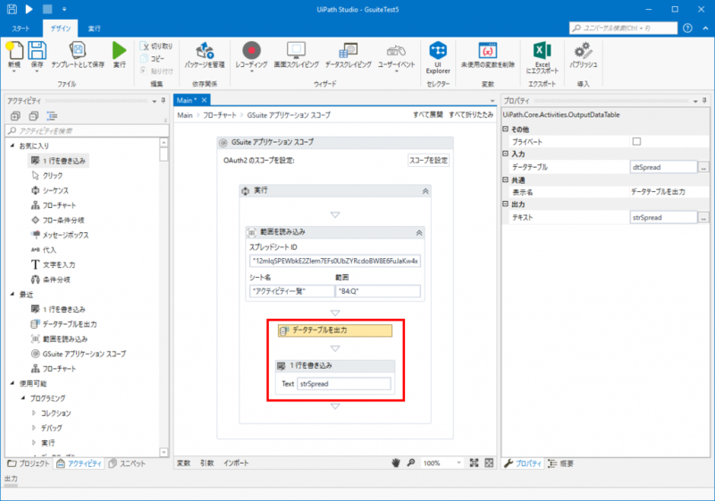Open データスクレイピング data scraping wizard
Image resolution: width=715 pixels, height=501 pixels.
tap(348, 54)
